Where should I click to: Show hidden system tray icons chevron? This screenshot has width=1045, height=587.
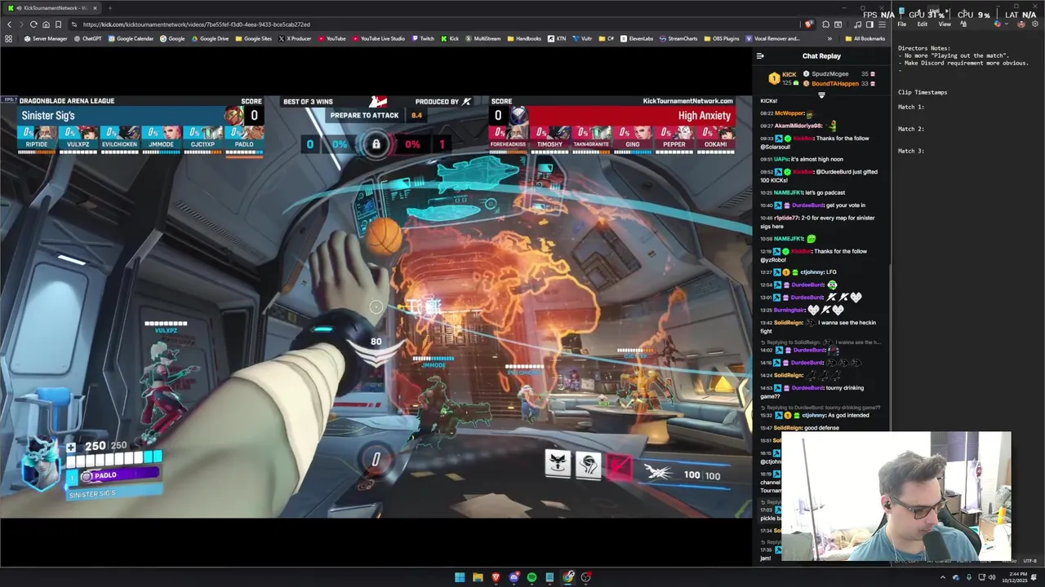pos(943,577)
